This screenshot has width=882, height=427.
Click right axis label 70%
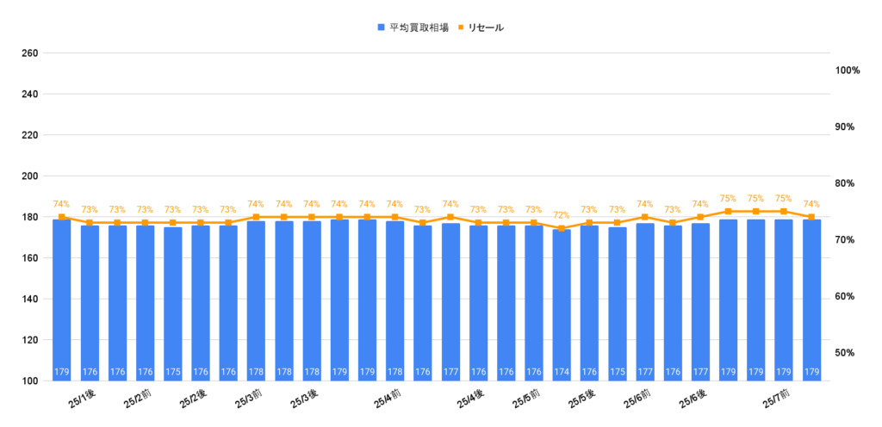pos(845,240)
